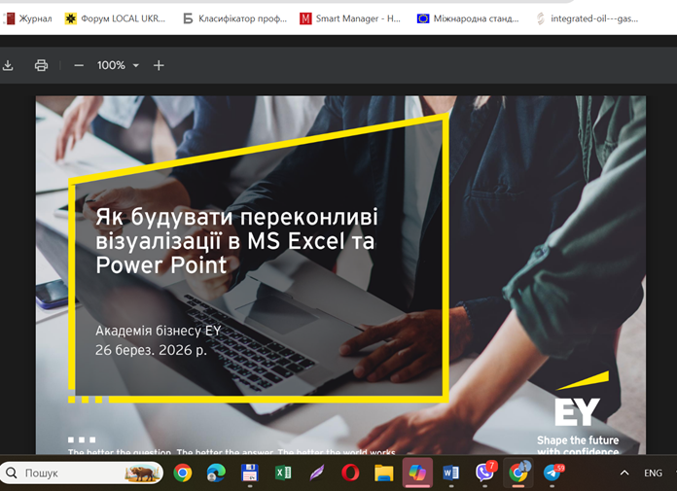Open Microsoft Copilot from the taskbar

417,473
